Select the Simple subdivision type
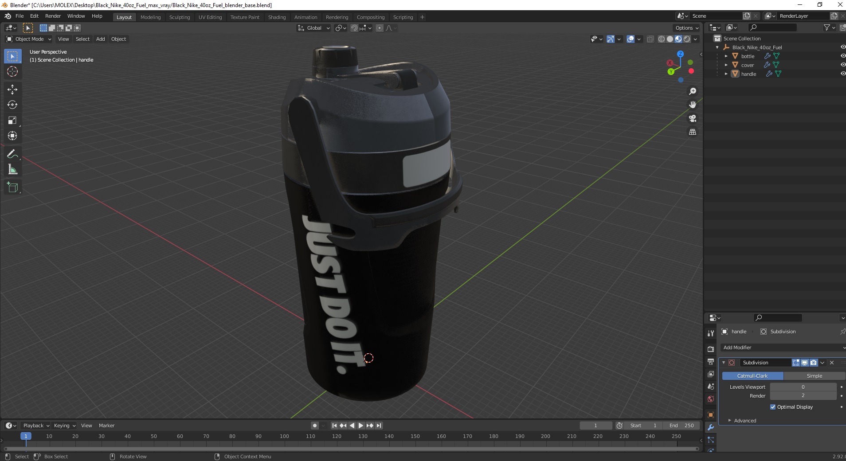 pos(815,376)
